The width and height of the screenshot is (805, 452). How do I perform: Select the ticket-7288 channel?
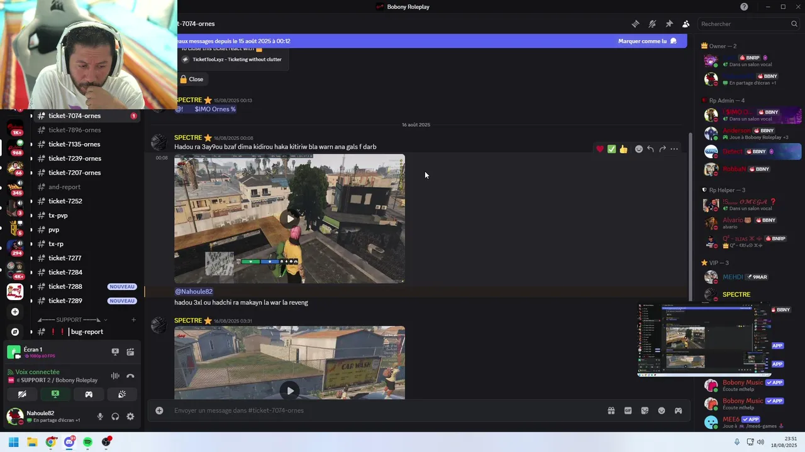tap(85, 286)
